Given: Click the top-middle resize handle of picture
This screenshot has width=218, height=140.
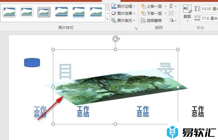Looking at the screenshot, I should pyautogui.click(x=115, y=49).
